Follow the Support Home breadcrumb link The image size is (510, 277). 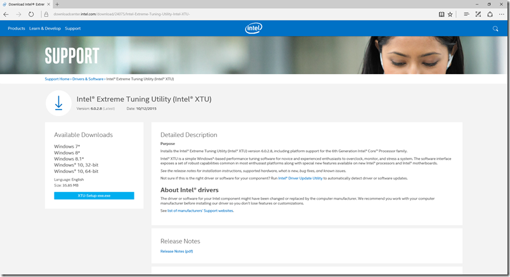(57, 79)
